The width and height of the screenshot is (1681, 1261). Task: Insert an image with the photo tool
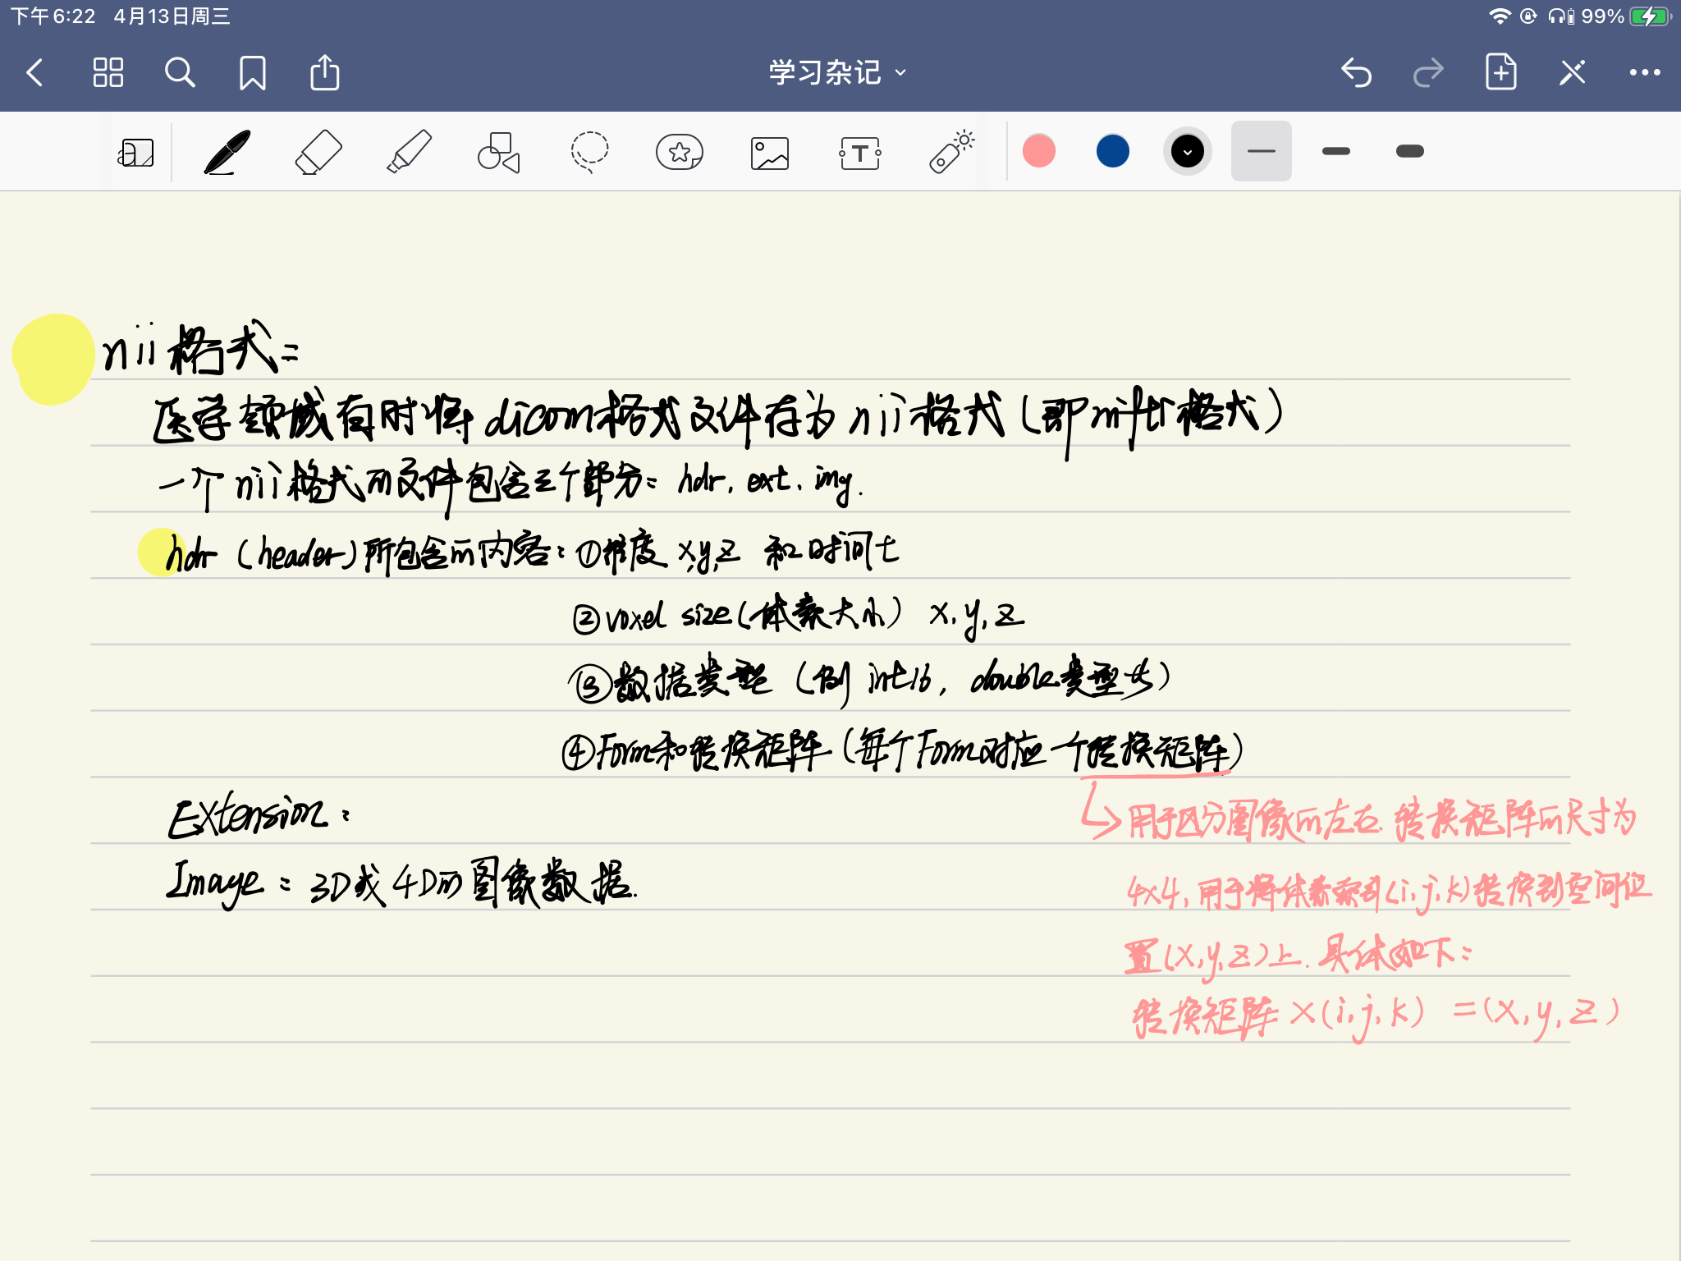point(770,151)
